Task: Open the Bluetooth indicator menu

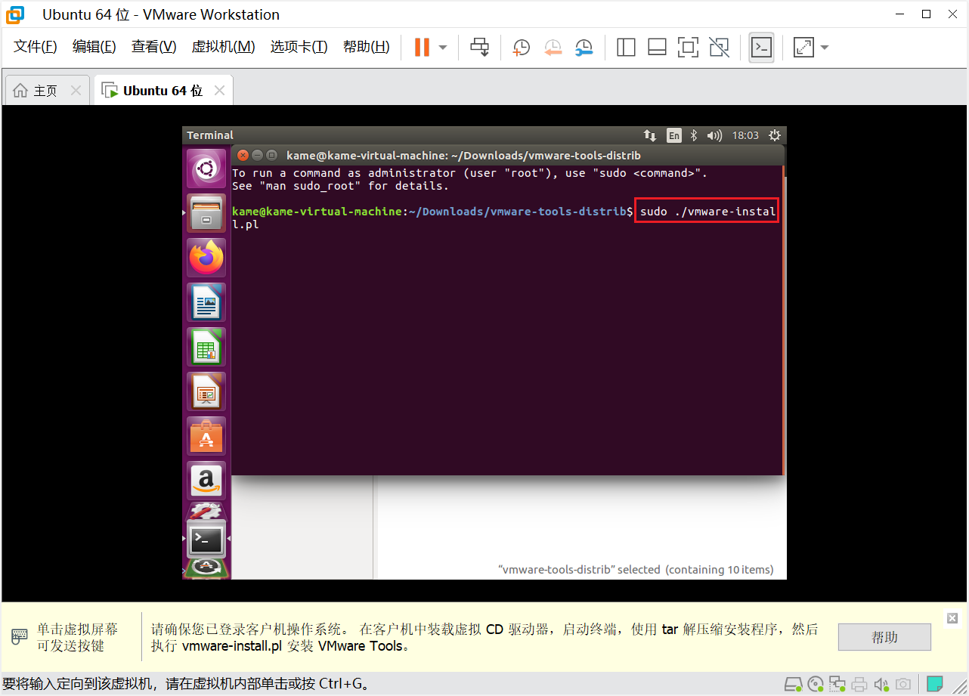Action: point(695,135)
